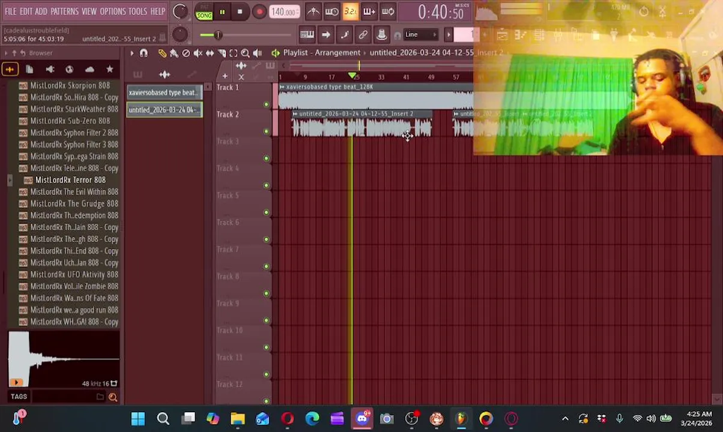Stop playback with the stop button
Image resolution: width=723 pixels, height=432 pixels.
(240, 11)
